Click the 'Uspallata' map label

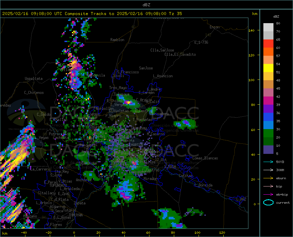pos(34,79)
